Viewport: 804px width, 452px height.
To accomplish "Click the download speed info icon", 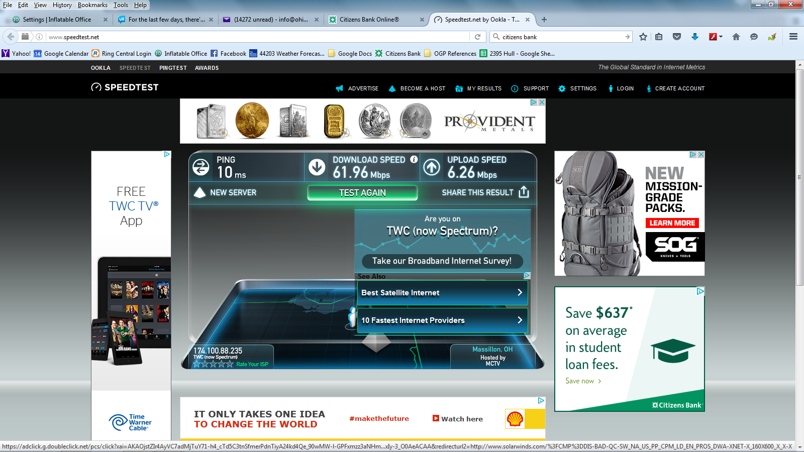I will (x=414, y=159).
